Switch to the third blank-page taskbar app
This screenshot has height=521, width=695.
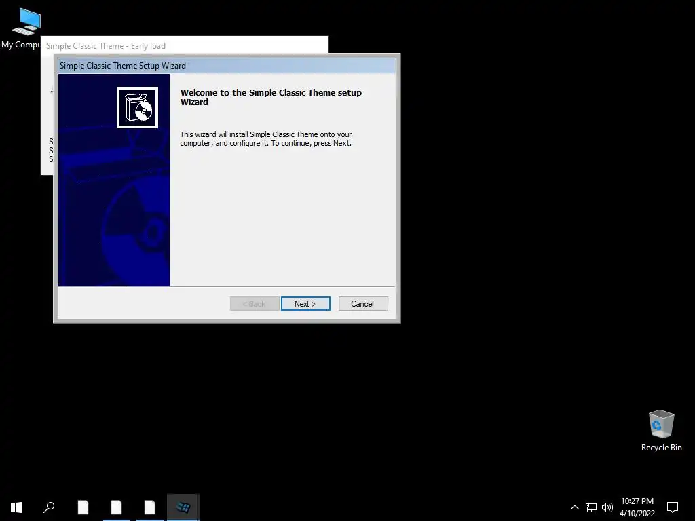pyautogui.click(x=150, y=507)
